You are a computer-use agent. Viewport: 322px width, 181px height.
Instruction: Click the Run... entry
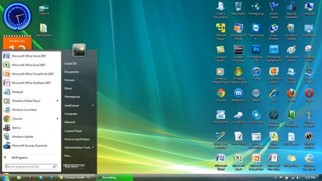coord(68,155)
